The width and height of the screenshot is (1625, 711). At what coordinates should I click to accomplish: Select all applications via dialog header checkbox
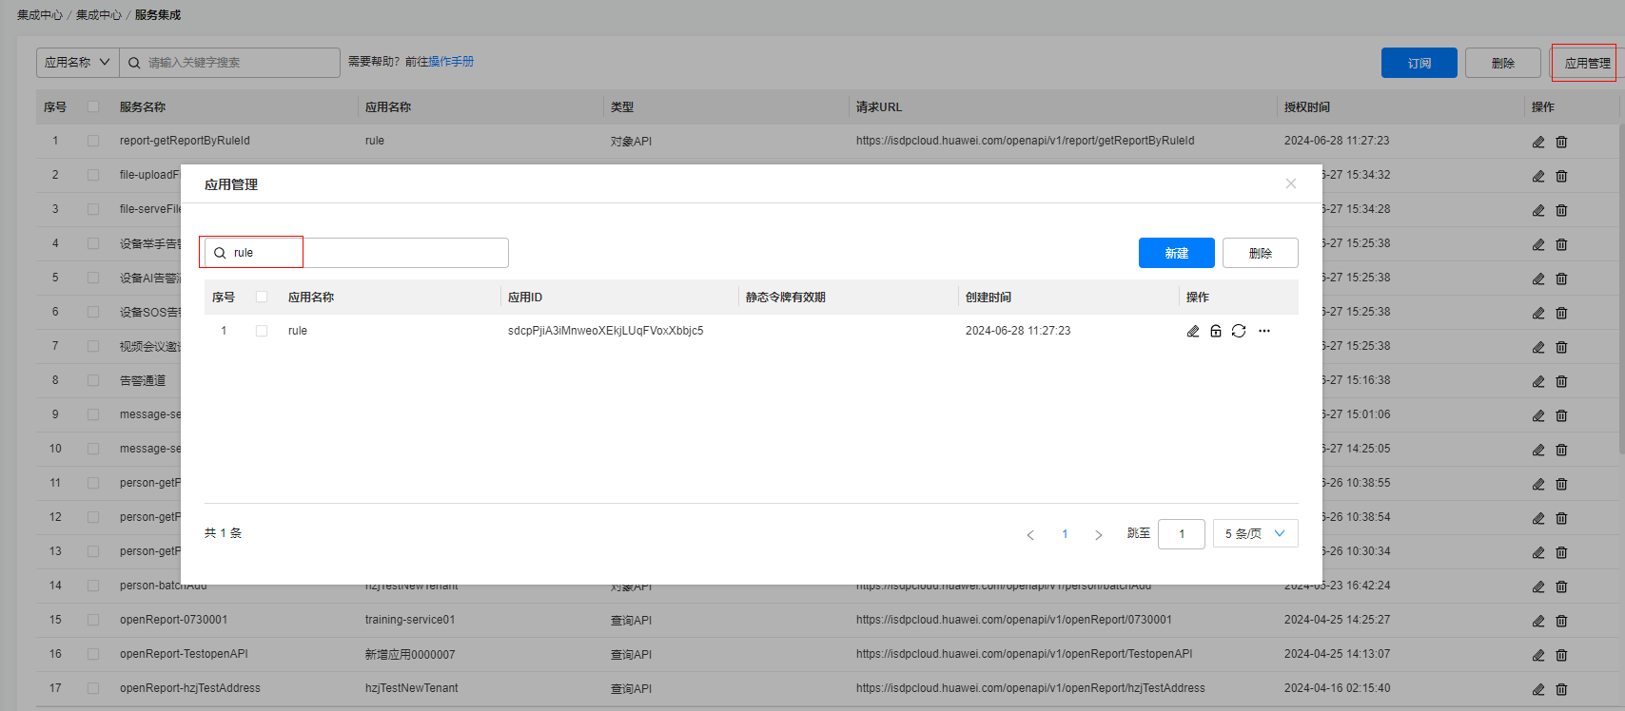[262, 297]
